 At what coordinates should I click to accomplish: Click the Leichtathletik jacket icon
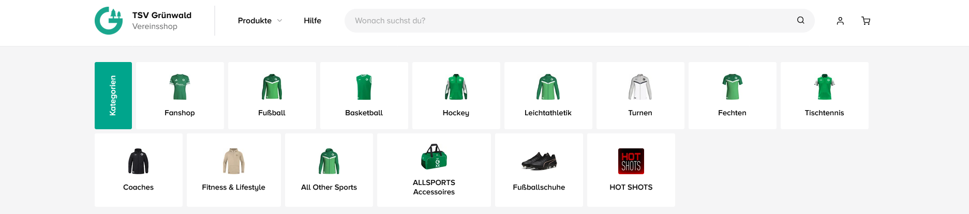[548, 87]
